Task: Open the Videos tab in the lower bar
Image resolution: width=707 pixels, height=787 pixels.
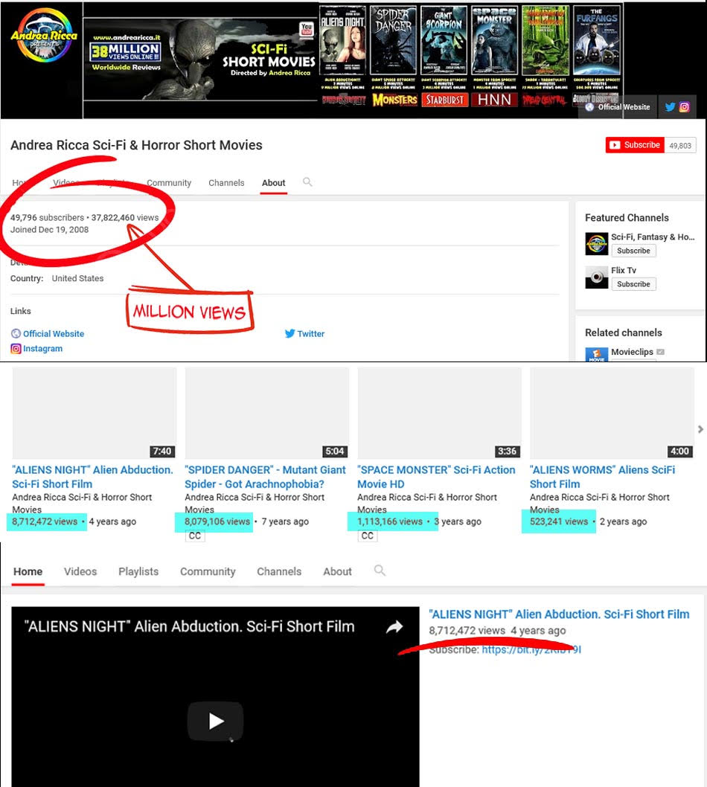Action: pos(80,571)
